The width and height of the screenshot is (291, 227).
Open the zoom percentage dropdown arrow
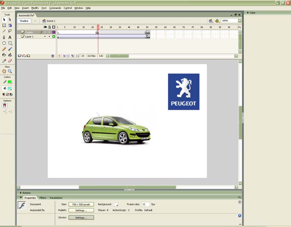240,21
